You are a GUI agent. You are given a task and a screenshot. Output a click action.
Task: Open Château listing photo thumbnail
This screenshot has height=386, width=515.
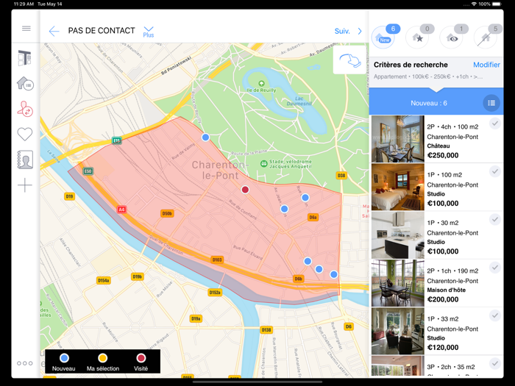click(398, 139)
